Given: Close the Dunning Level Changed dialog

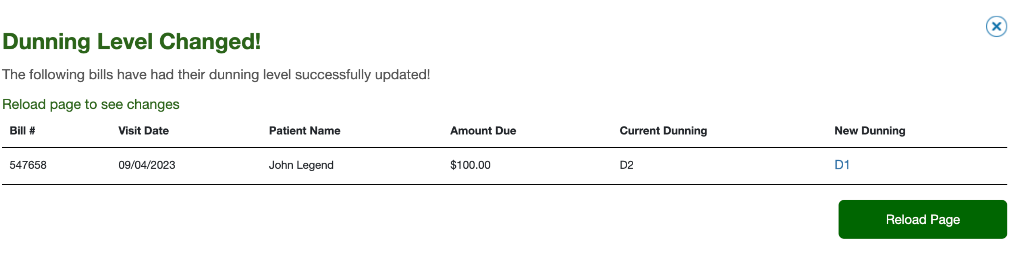Looking at the screenshot, I should pos(996,26).
